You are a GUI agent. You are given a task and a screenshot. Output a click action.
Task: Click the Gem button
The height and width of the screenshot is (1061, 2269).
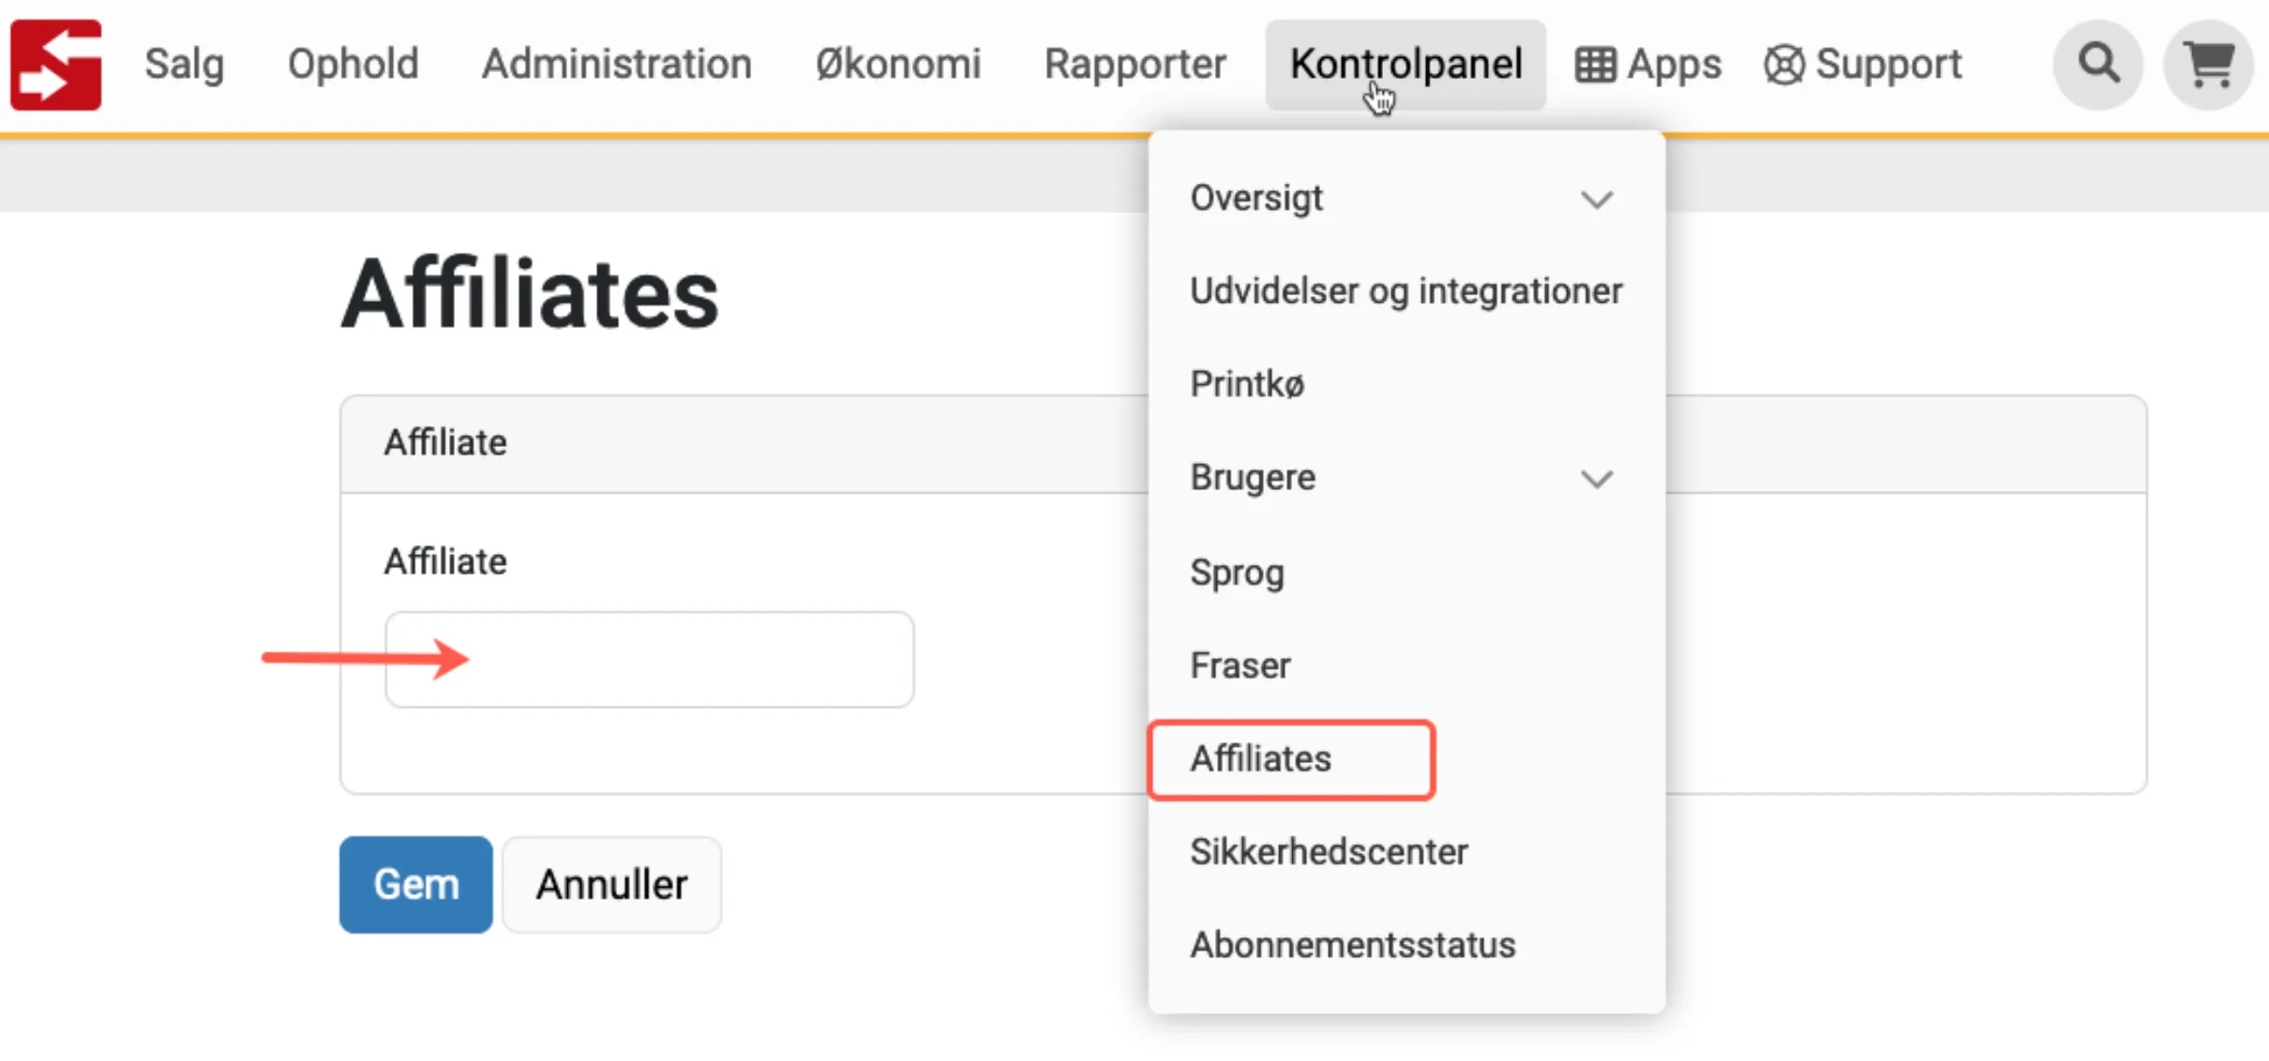click(415, 884)
